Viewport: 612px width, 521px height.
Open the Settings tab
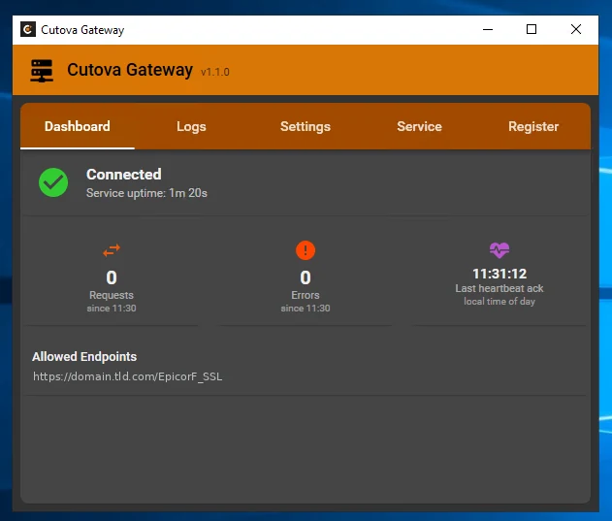(x=306, y=126)
